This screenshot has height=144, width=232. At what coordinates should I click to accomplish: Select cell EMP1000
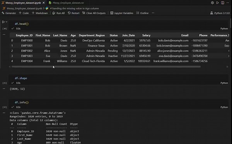point(27,41)
